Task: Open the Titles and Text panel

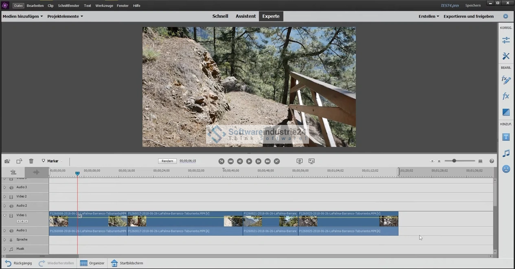Action: 506,137
